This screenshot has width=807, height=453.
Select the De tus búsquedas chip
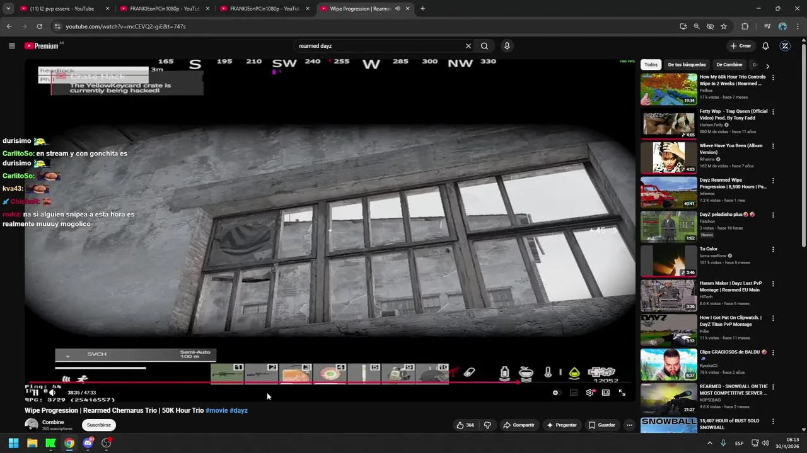coord(687,65)
